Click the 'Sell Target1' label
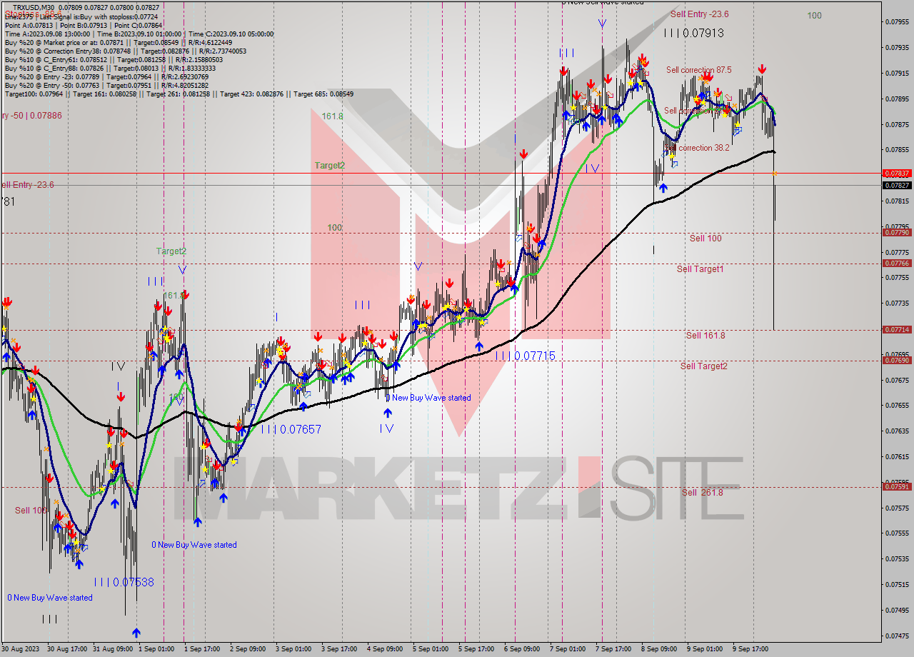The width and height of the screenshot is (914, 657). [700, 269]
